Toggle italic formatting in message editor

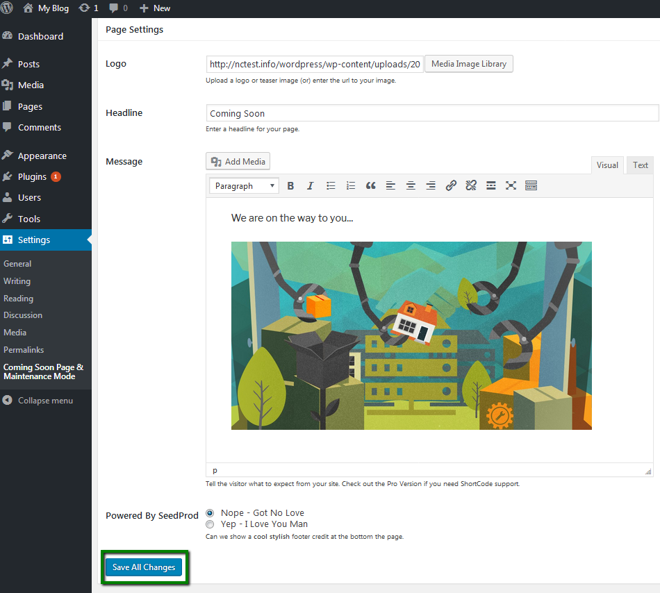[x=311, y=186]
